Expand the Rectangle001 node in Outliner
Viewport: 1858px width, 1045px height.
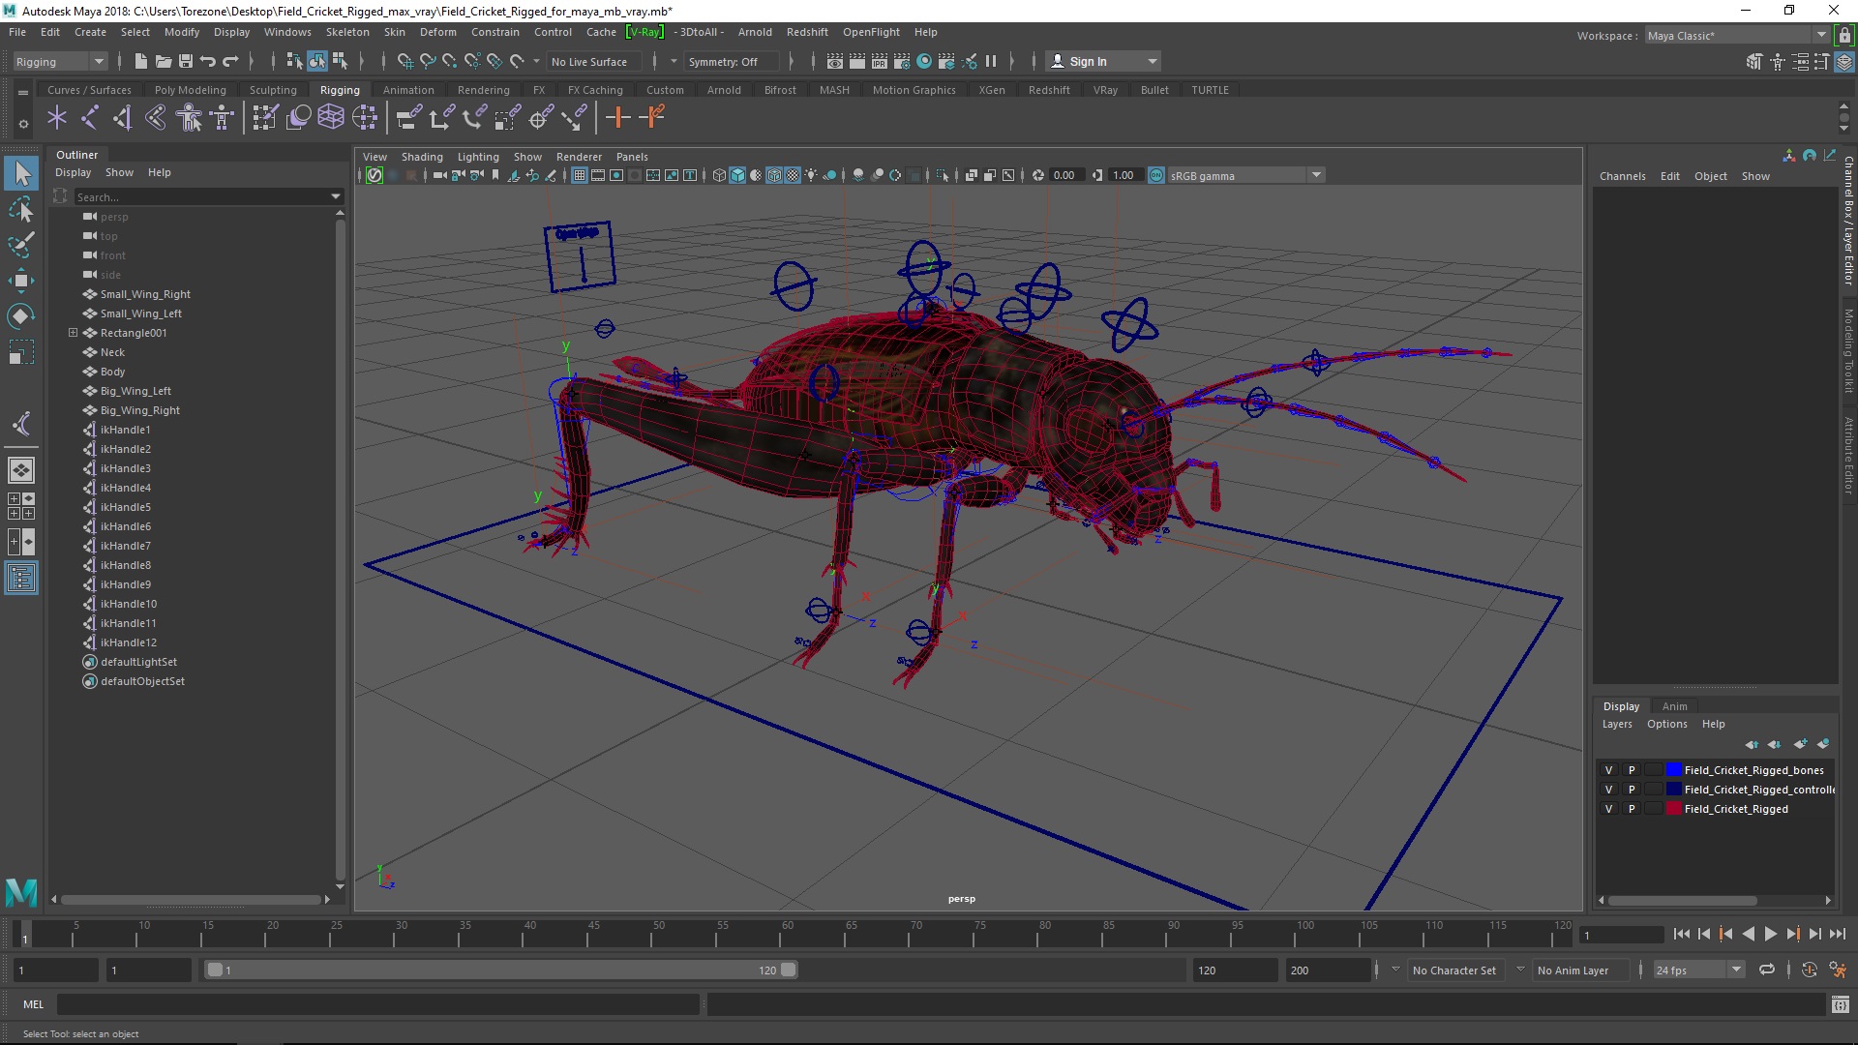click(x=73, y=332)
